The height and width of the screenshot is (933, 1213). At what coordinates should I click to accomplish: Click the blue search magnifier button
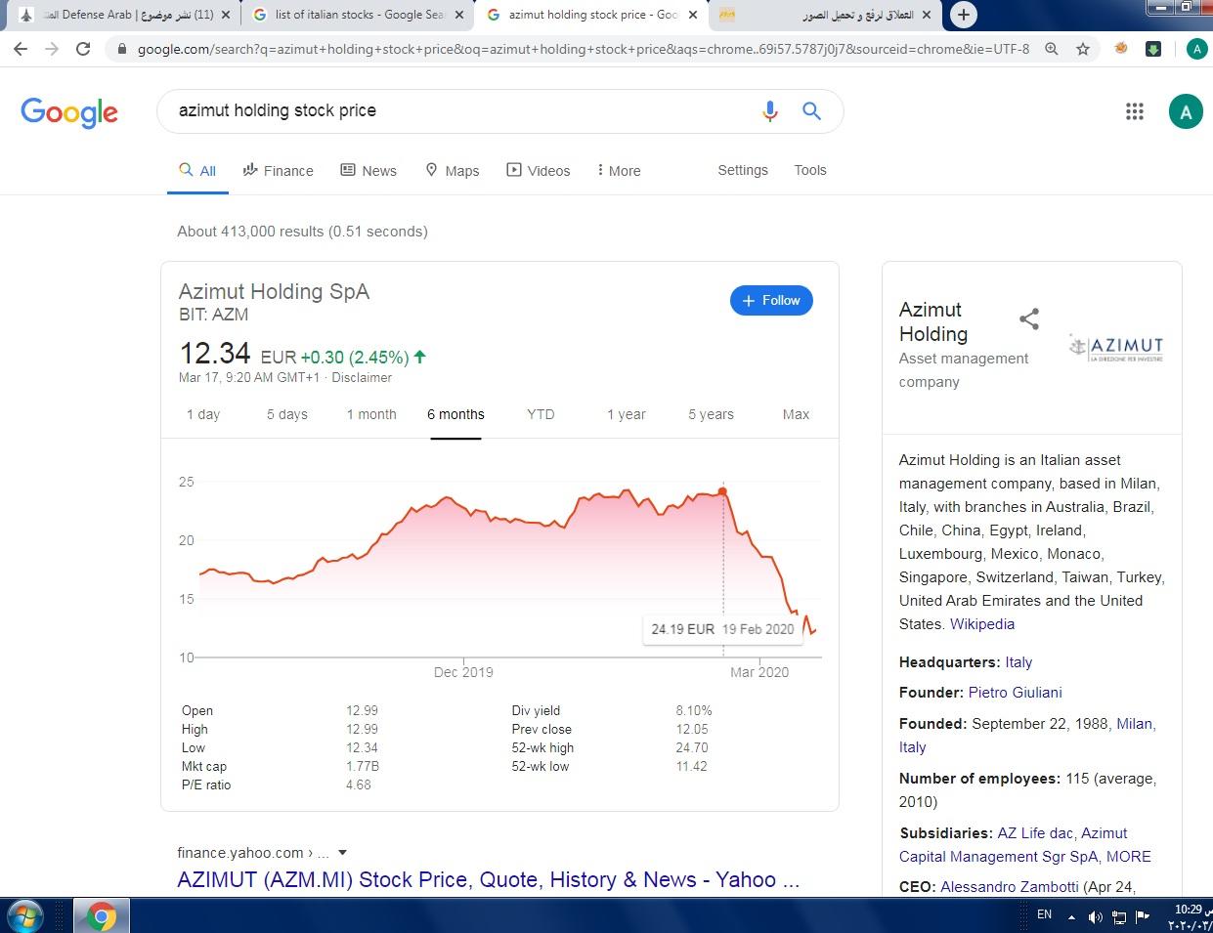811,111
